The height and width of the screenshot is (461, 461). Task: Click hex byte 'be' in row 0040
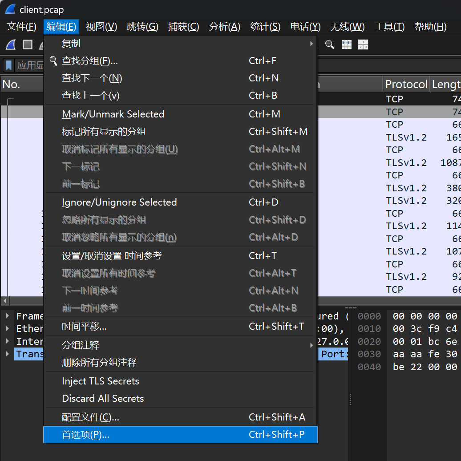coord(398,367)
